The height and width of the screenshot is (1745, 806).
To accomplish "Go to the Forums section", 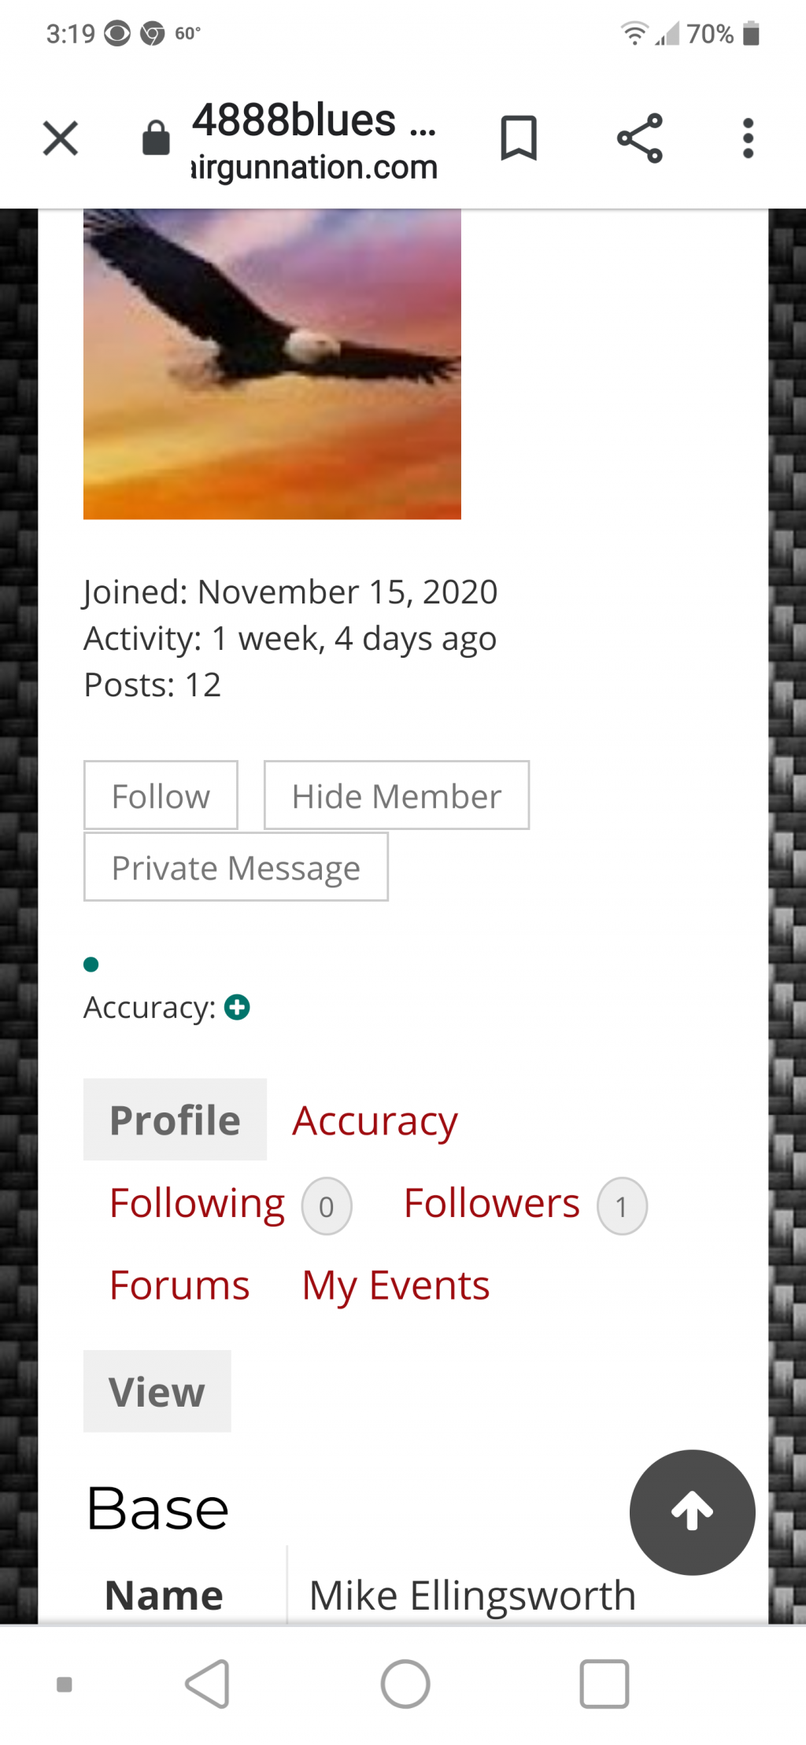I will pyautogui.click(x=179, y=1286).
